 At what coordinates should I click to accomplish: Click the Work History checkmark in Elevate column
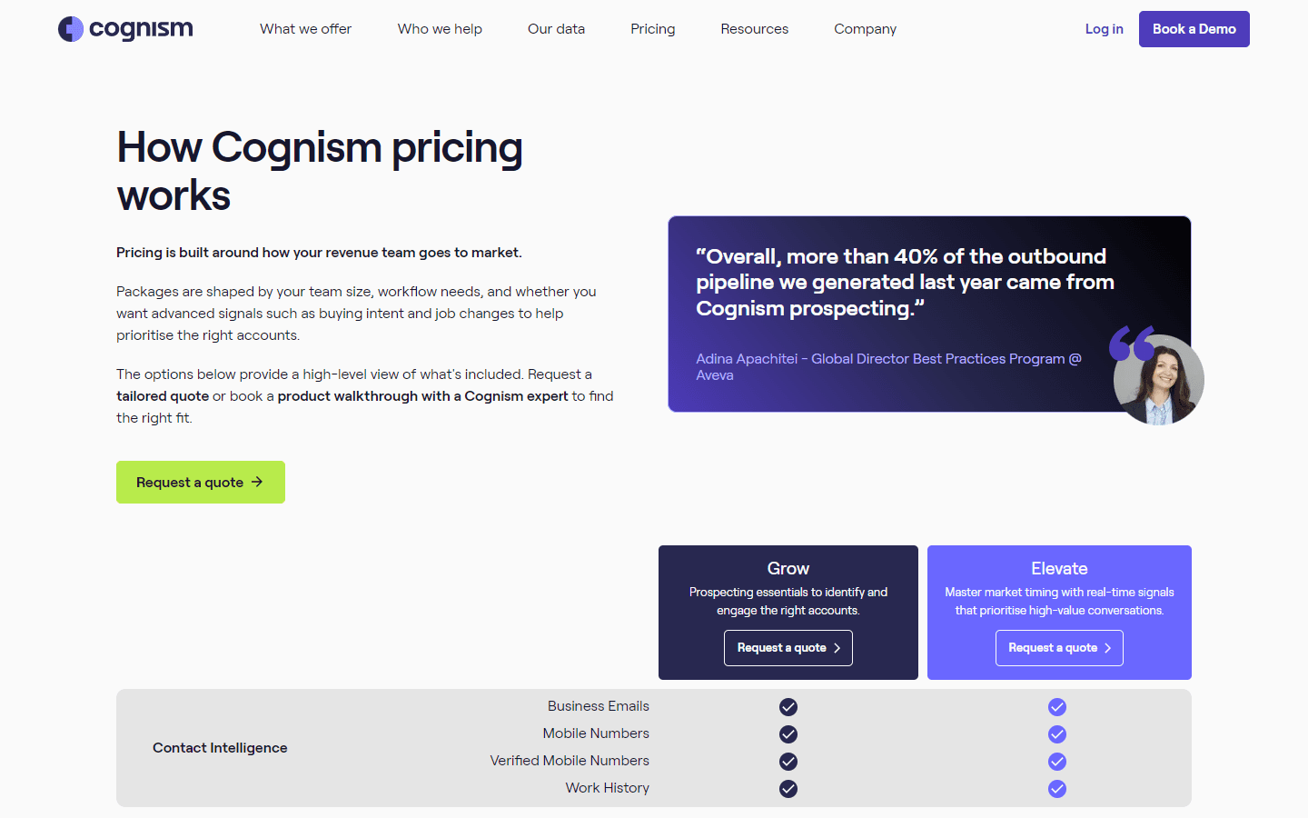point(1056,789)
